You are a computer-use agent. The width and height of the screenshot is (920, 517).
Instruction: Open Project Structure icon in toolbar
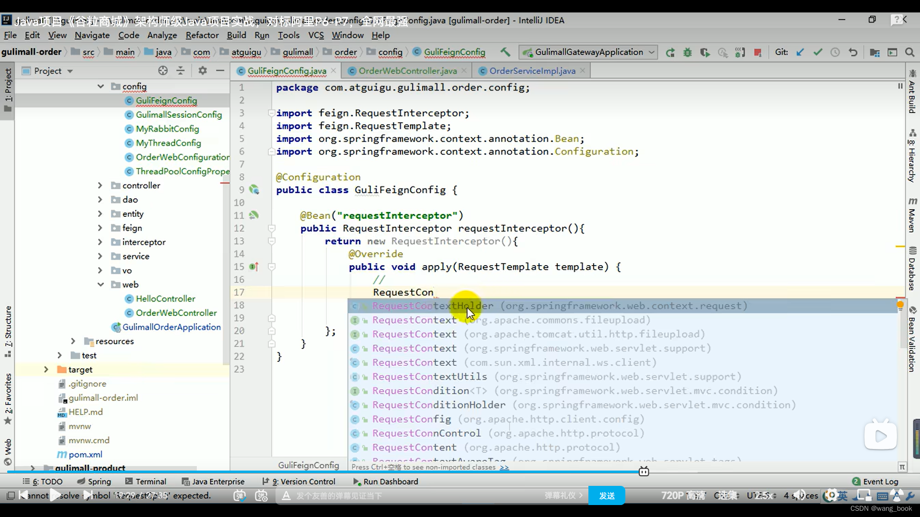click(x=874, y=52)
